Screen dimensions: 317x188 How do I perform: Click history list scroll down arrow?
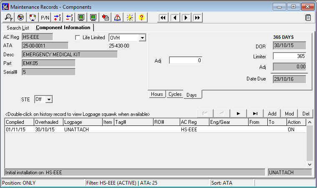[x=309, y=164]
